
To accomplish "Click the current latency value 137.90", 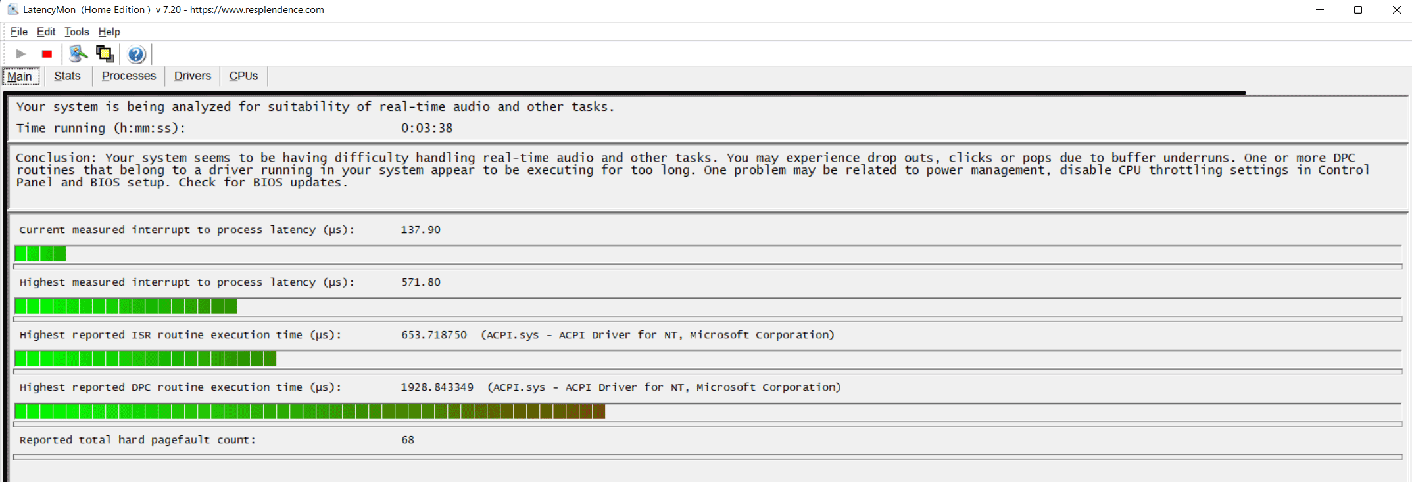I will [x=421, y=230].
